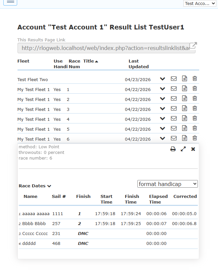Email My Test Fleet 1 race 4 results
218x279 pixels.
tap(174, 118)
